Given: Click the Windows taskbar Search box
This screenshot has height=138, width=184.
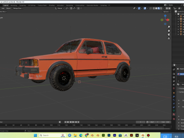Looking at the screenshot, I should point(53,135).
